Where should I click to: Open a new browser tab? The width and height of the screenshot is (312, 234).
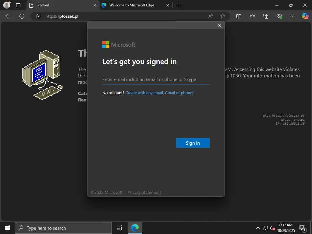[x=179, y=5]
